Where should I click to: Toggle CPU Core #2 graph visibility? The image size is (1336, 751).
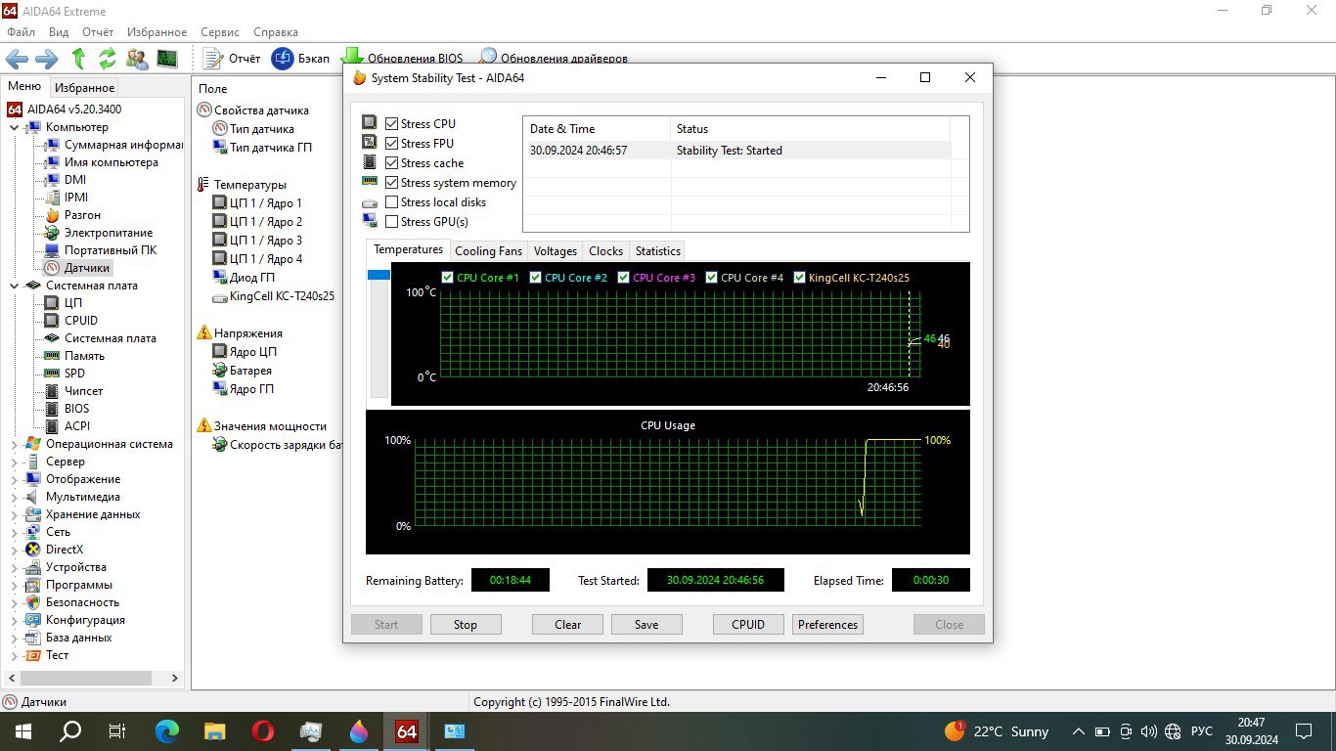click(x=536, y=278)
